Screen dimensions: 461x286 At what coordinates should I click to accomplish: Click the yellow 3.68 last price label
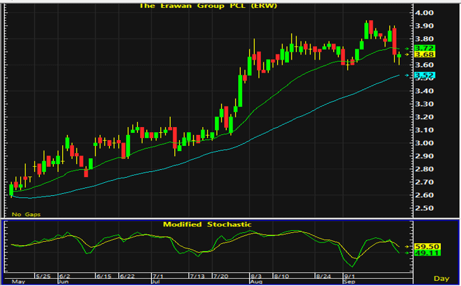[424, 54]
